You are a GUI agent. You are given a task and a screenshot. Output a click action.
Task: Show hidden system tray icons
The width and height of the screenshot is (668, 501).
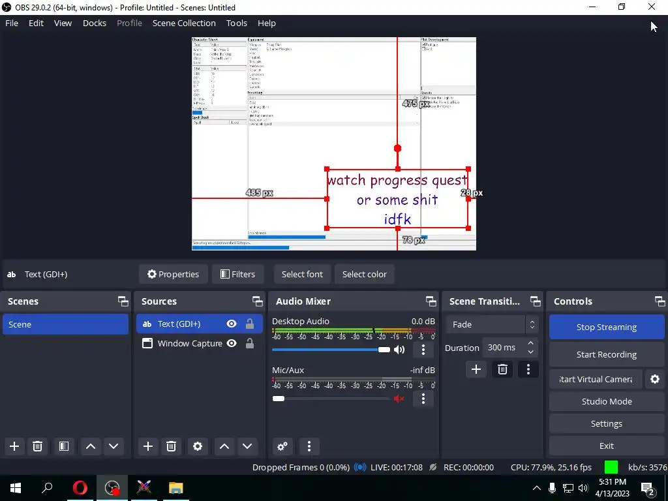click(x=537, y=488)
